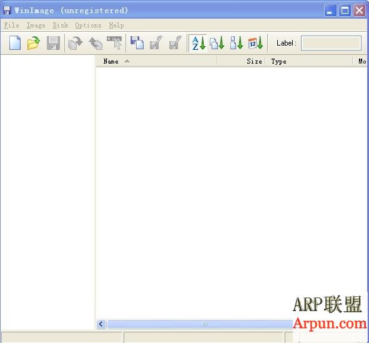Screen dimensions: 369x343
Task: Click inside the Label text field
Action: coord(331,43)
